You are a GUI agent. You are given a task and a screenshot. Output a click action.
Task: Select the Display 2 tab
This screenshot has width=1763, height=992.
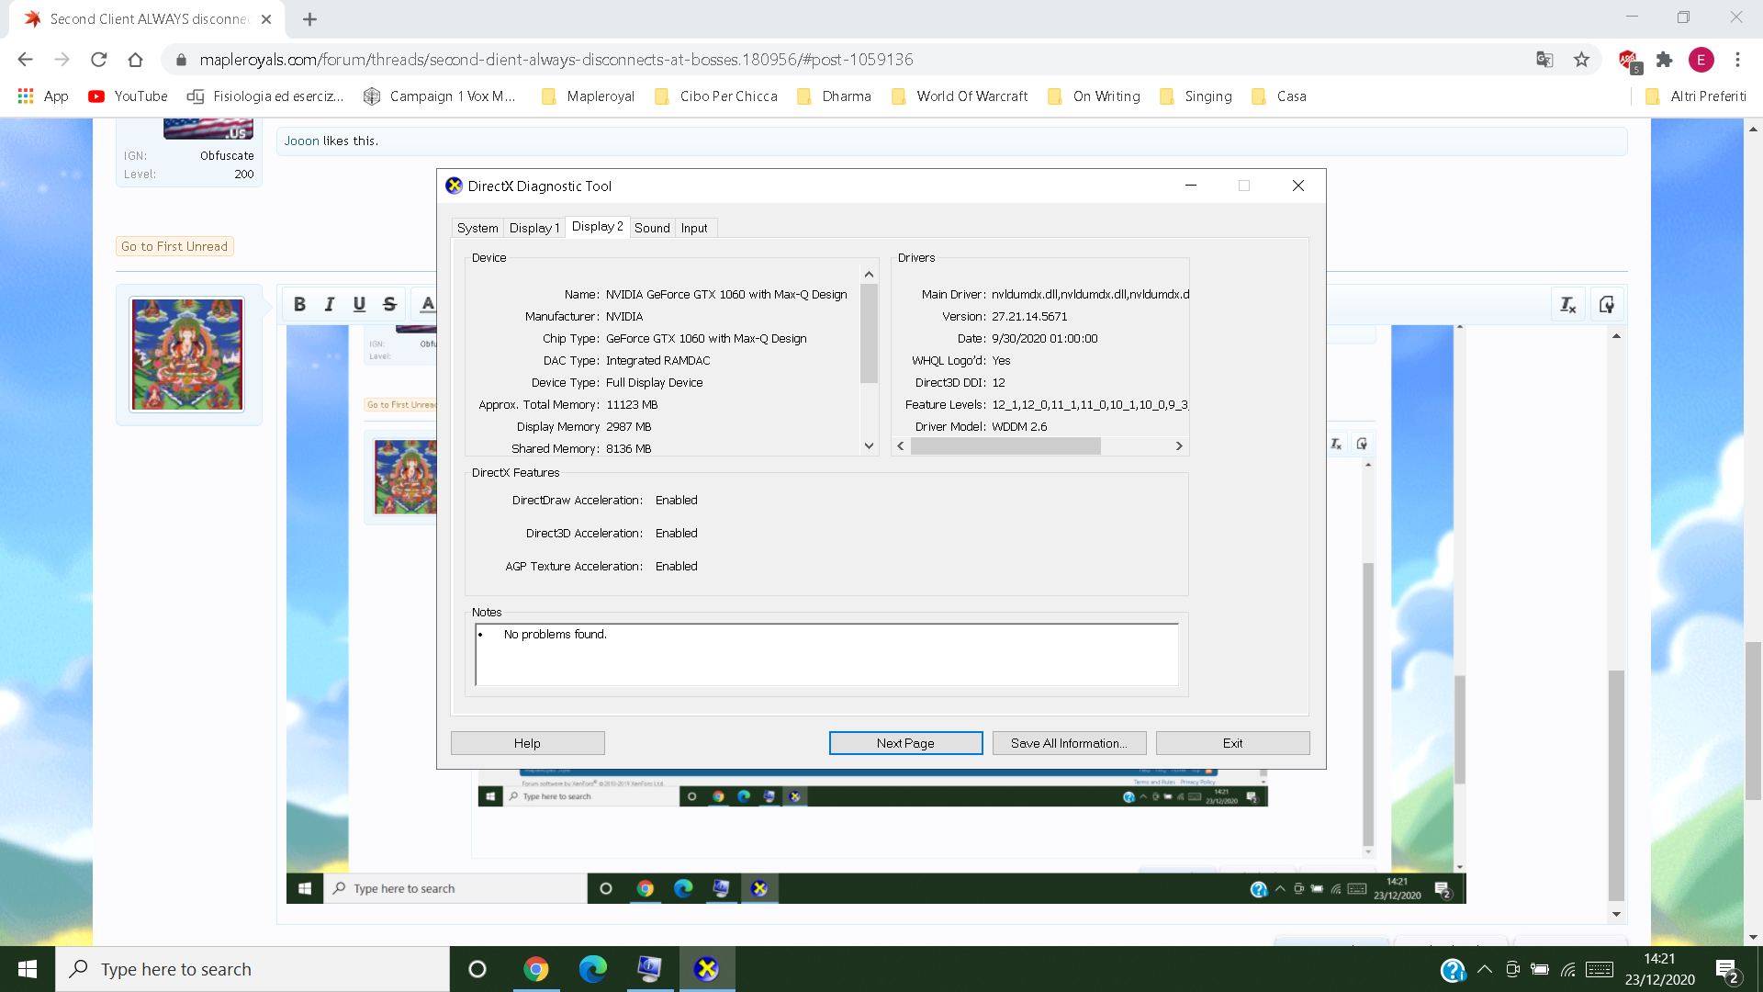pyautogui.click(x=597, y=226)
